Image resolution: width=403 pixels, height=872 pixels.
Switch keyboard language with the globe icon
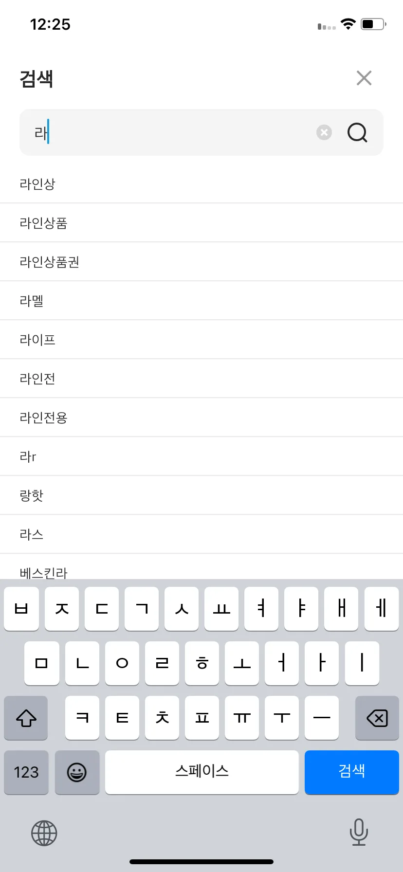[x=44, y=833]
